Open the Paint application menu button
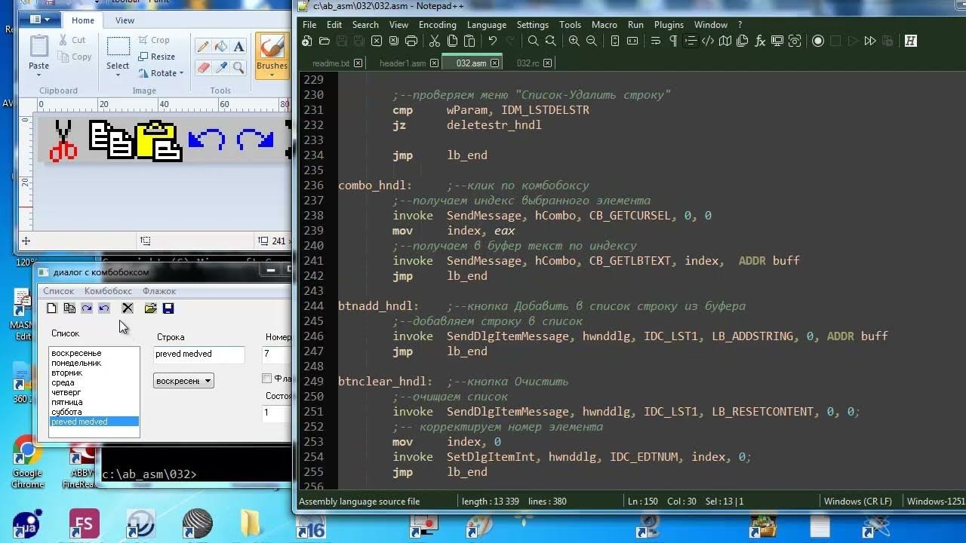 tap(40, 20)
